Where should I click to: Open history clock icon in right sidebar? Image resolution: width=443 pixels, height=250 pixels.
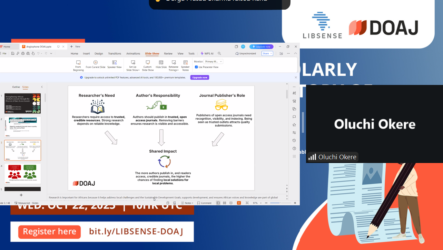click(294, 141)
